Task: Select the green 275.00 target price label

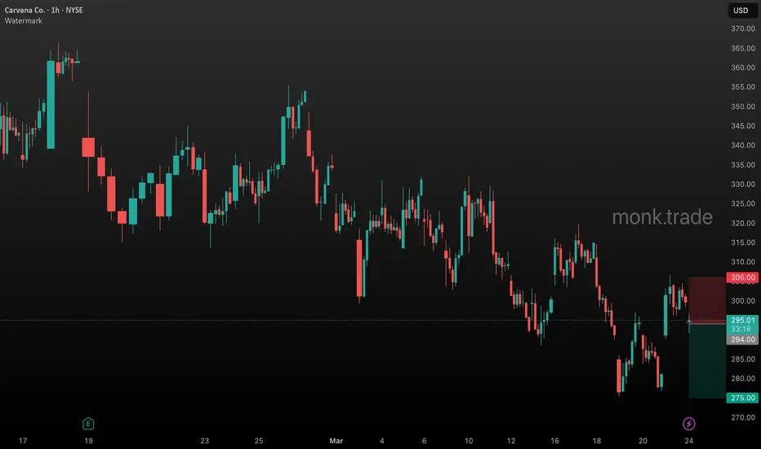Action: click(x=742, y=398)
